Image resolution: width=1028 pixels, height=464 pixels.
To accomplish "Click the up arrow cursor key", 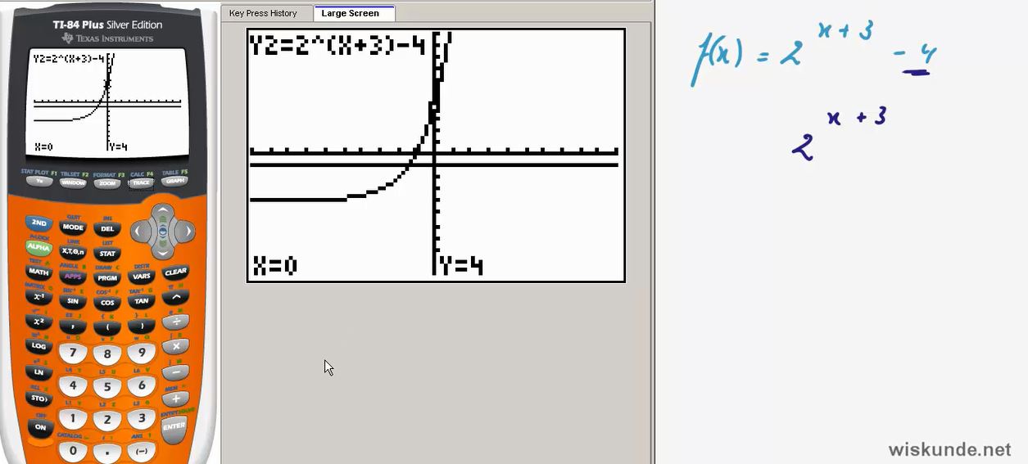I will [x=162, y=211].
